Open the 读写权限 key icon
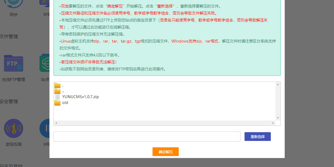 [x=13, y=129]
